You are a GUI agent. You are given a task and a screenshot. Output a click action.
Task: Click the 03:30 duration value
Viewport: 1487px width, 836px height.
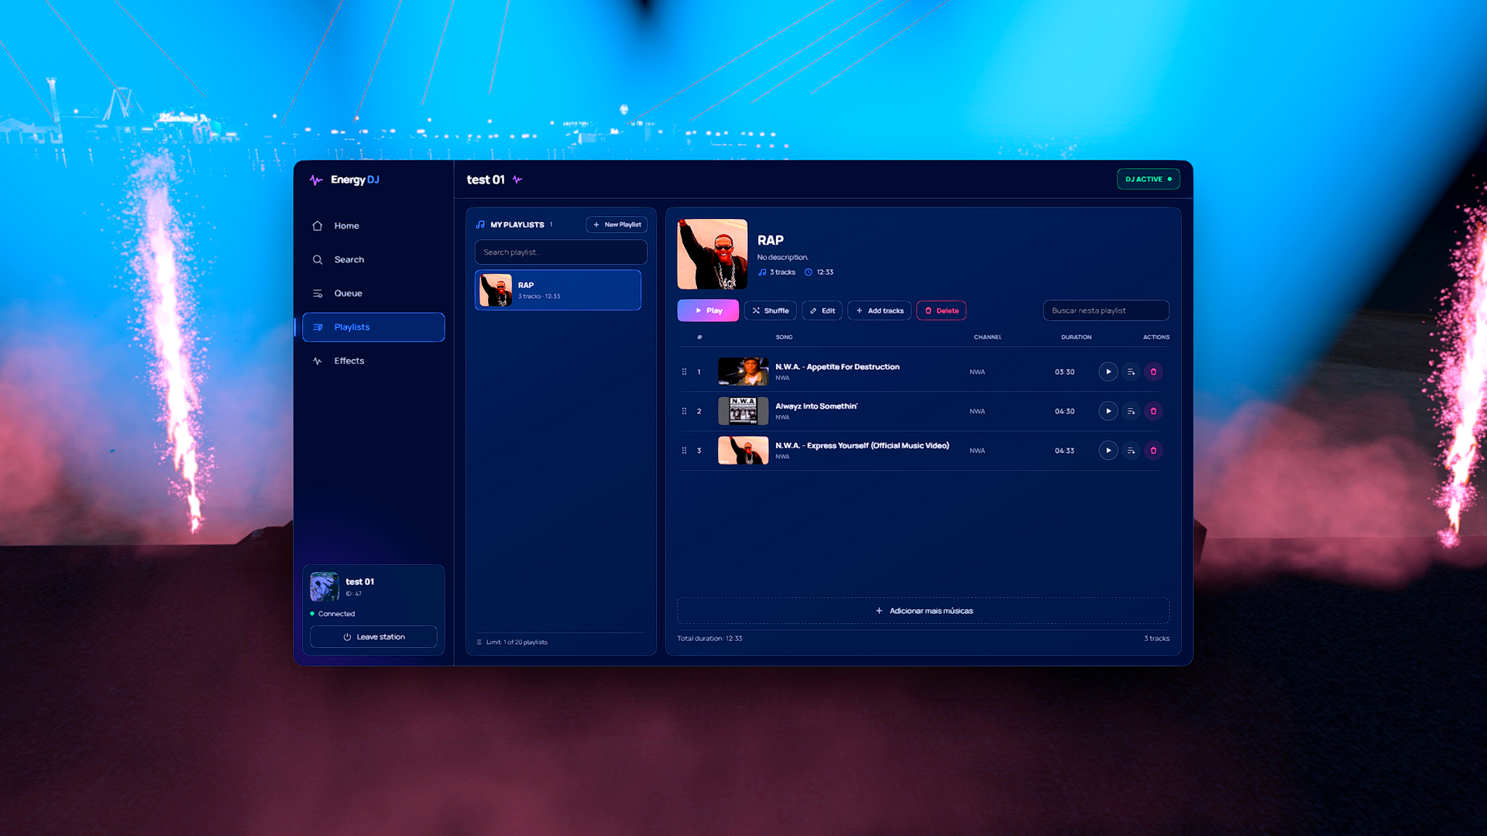1064,372
